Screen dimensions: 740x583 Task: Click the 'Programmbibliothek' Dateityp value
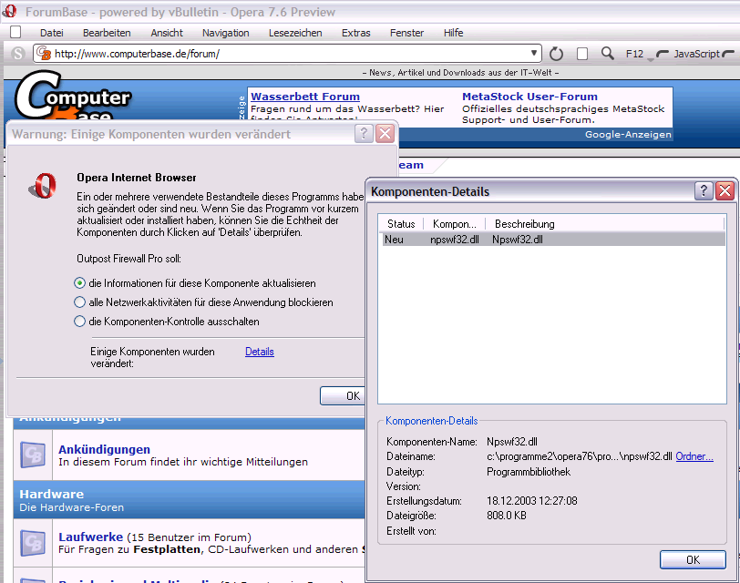click(x=529, y=472)
